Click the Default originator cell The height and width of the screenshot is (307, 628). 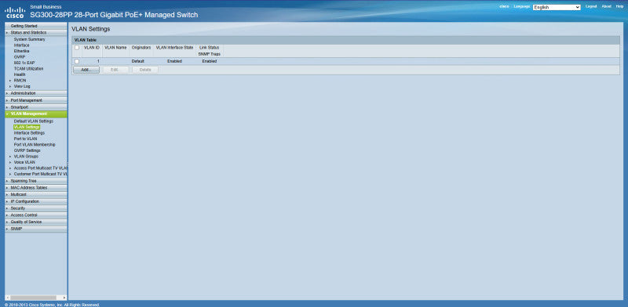click(x=138, y=61)
